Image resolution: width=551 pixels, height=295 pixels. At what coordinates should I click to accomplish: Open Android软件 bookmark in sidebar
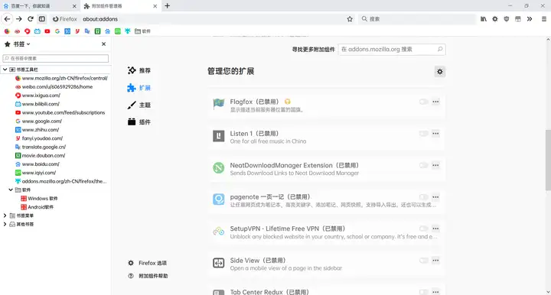[37, 207]
